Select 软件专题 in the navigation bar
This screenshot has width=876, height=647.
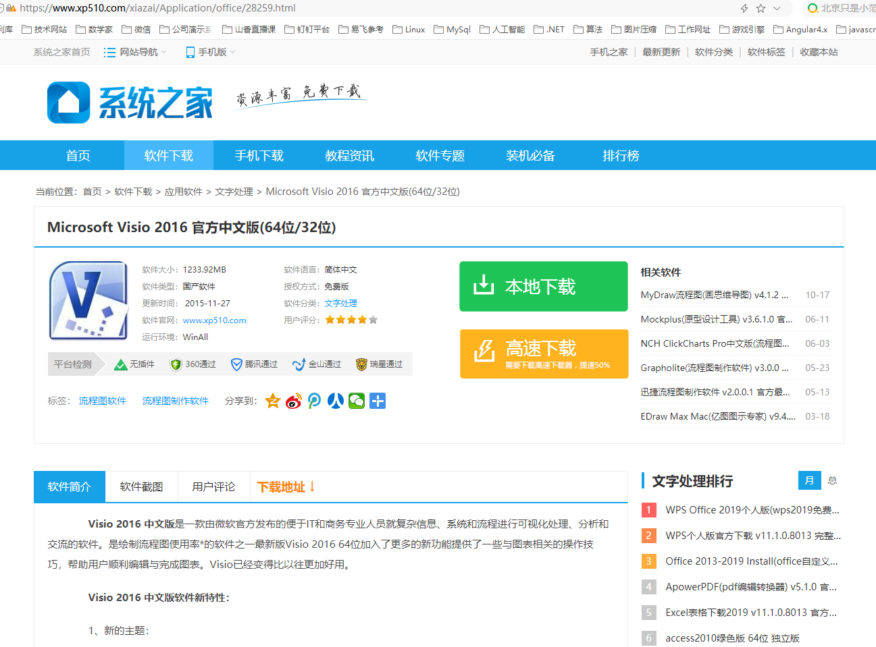point(440,155)
